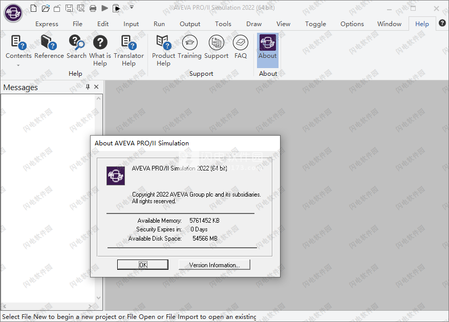
Task: Click the Messages panel scroll right arrow
Action: pos(90,306)
